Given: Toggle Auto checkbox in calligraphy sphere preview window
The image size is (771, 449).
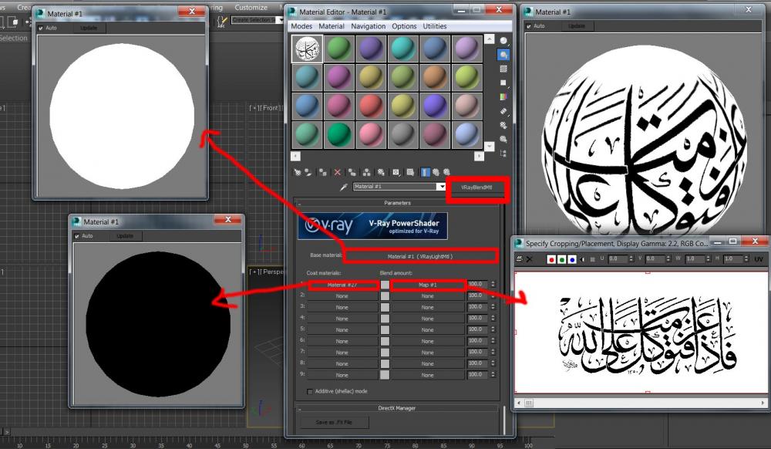Looking at the screenshot, I should point(529,26).
